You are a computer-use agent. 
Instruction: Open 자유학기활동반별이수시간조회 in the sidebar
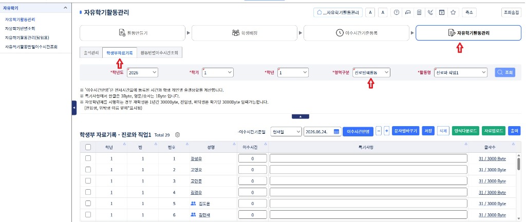pos(31,47)
